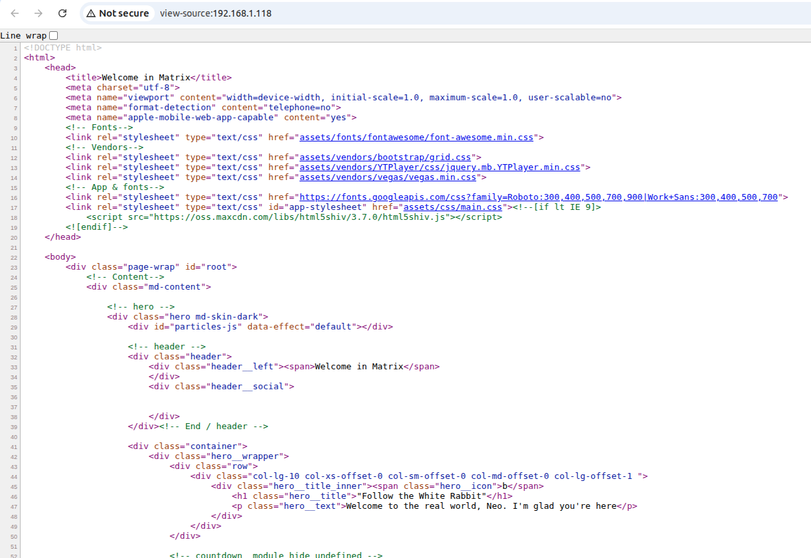Open the jquery.mb.YTPlayer.min.css link
This screenshot has height=558, width=811.
(x=440, y=167)
